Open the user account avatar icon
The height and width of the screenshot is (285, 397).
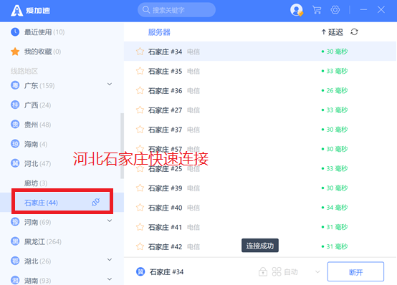pos(297,10)
